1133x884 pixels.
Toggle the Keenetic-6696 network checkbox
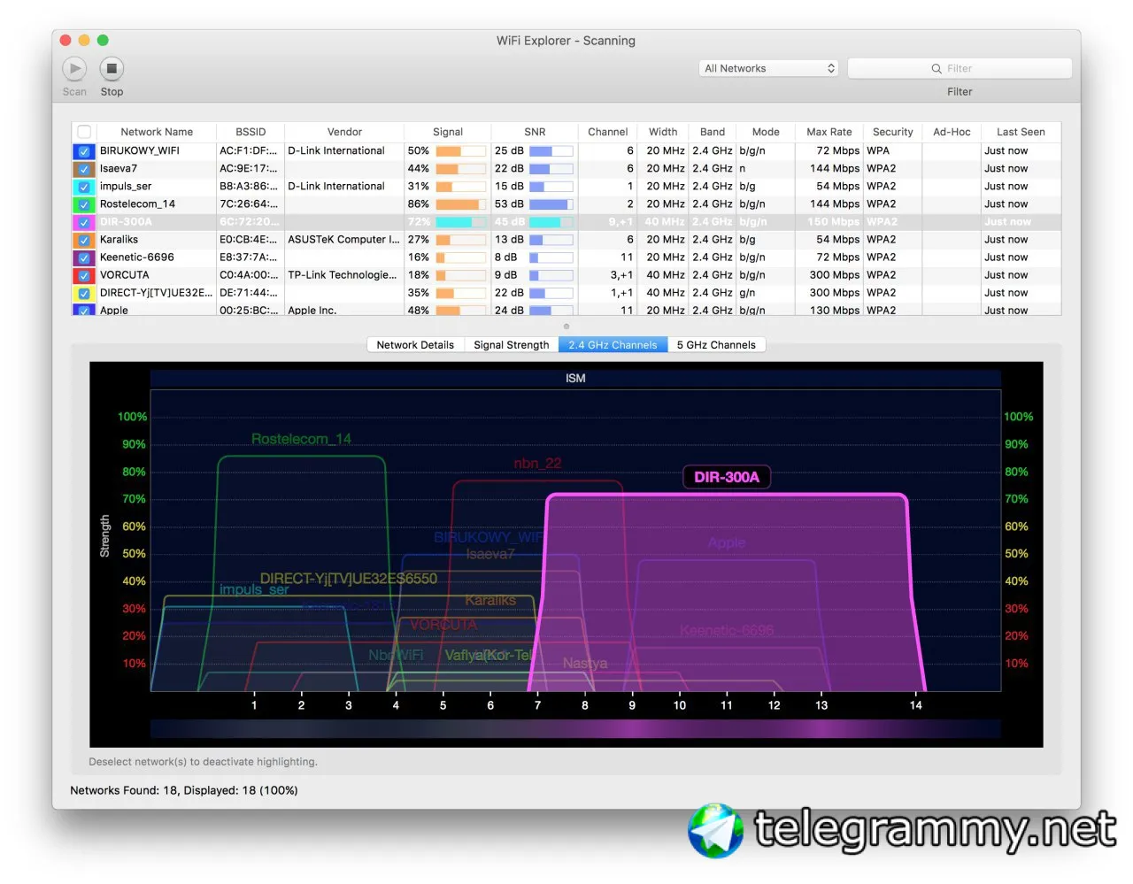(84, 258)
